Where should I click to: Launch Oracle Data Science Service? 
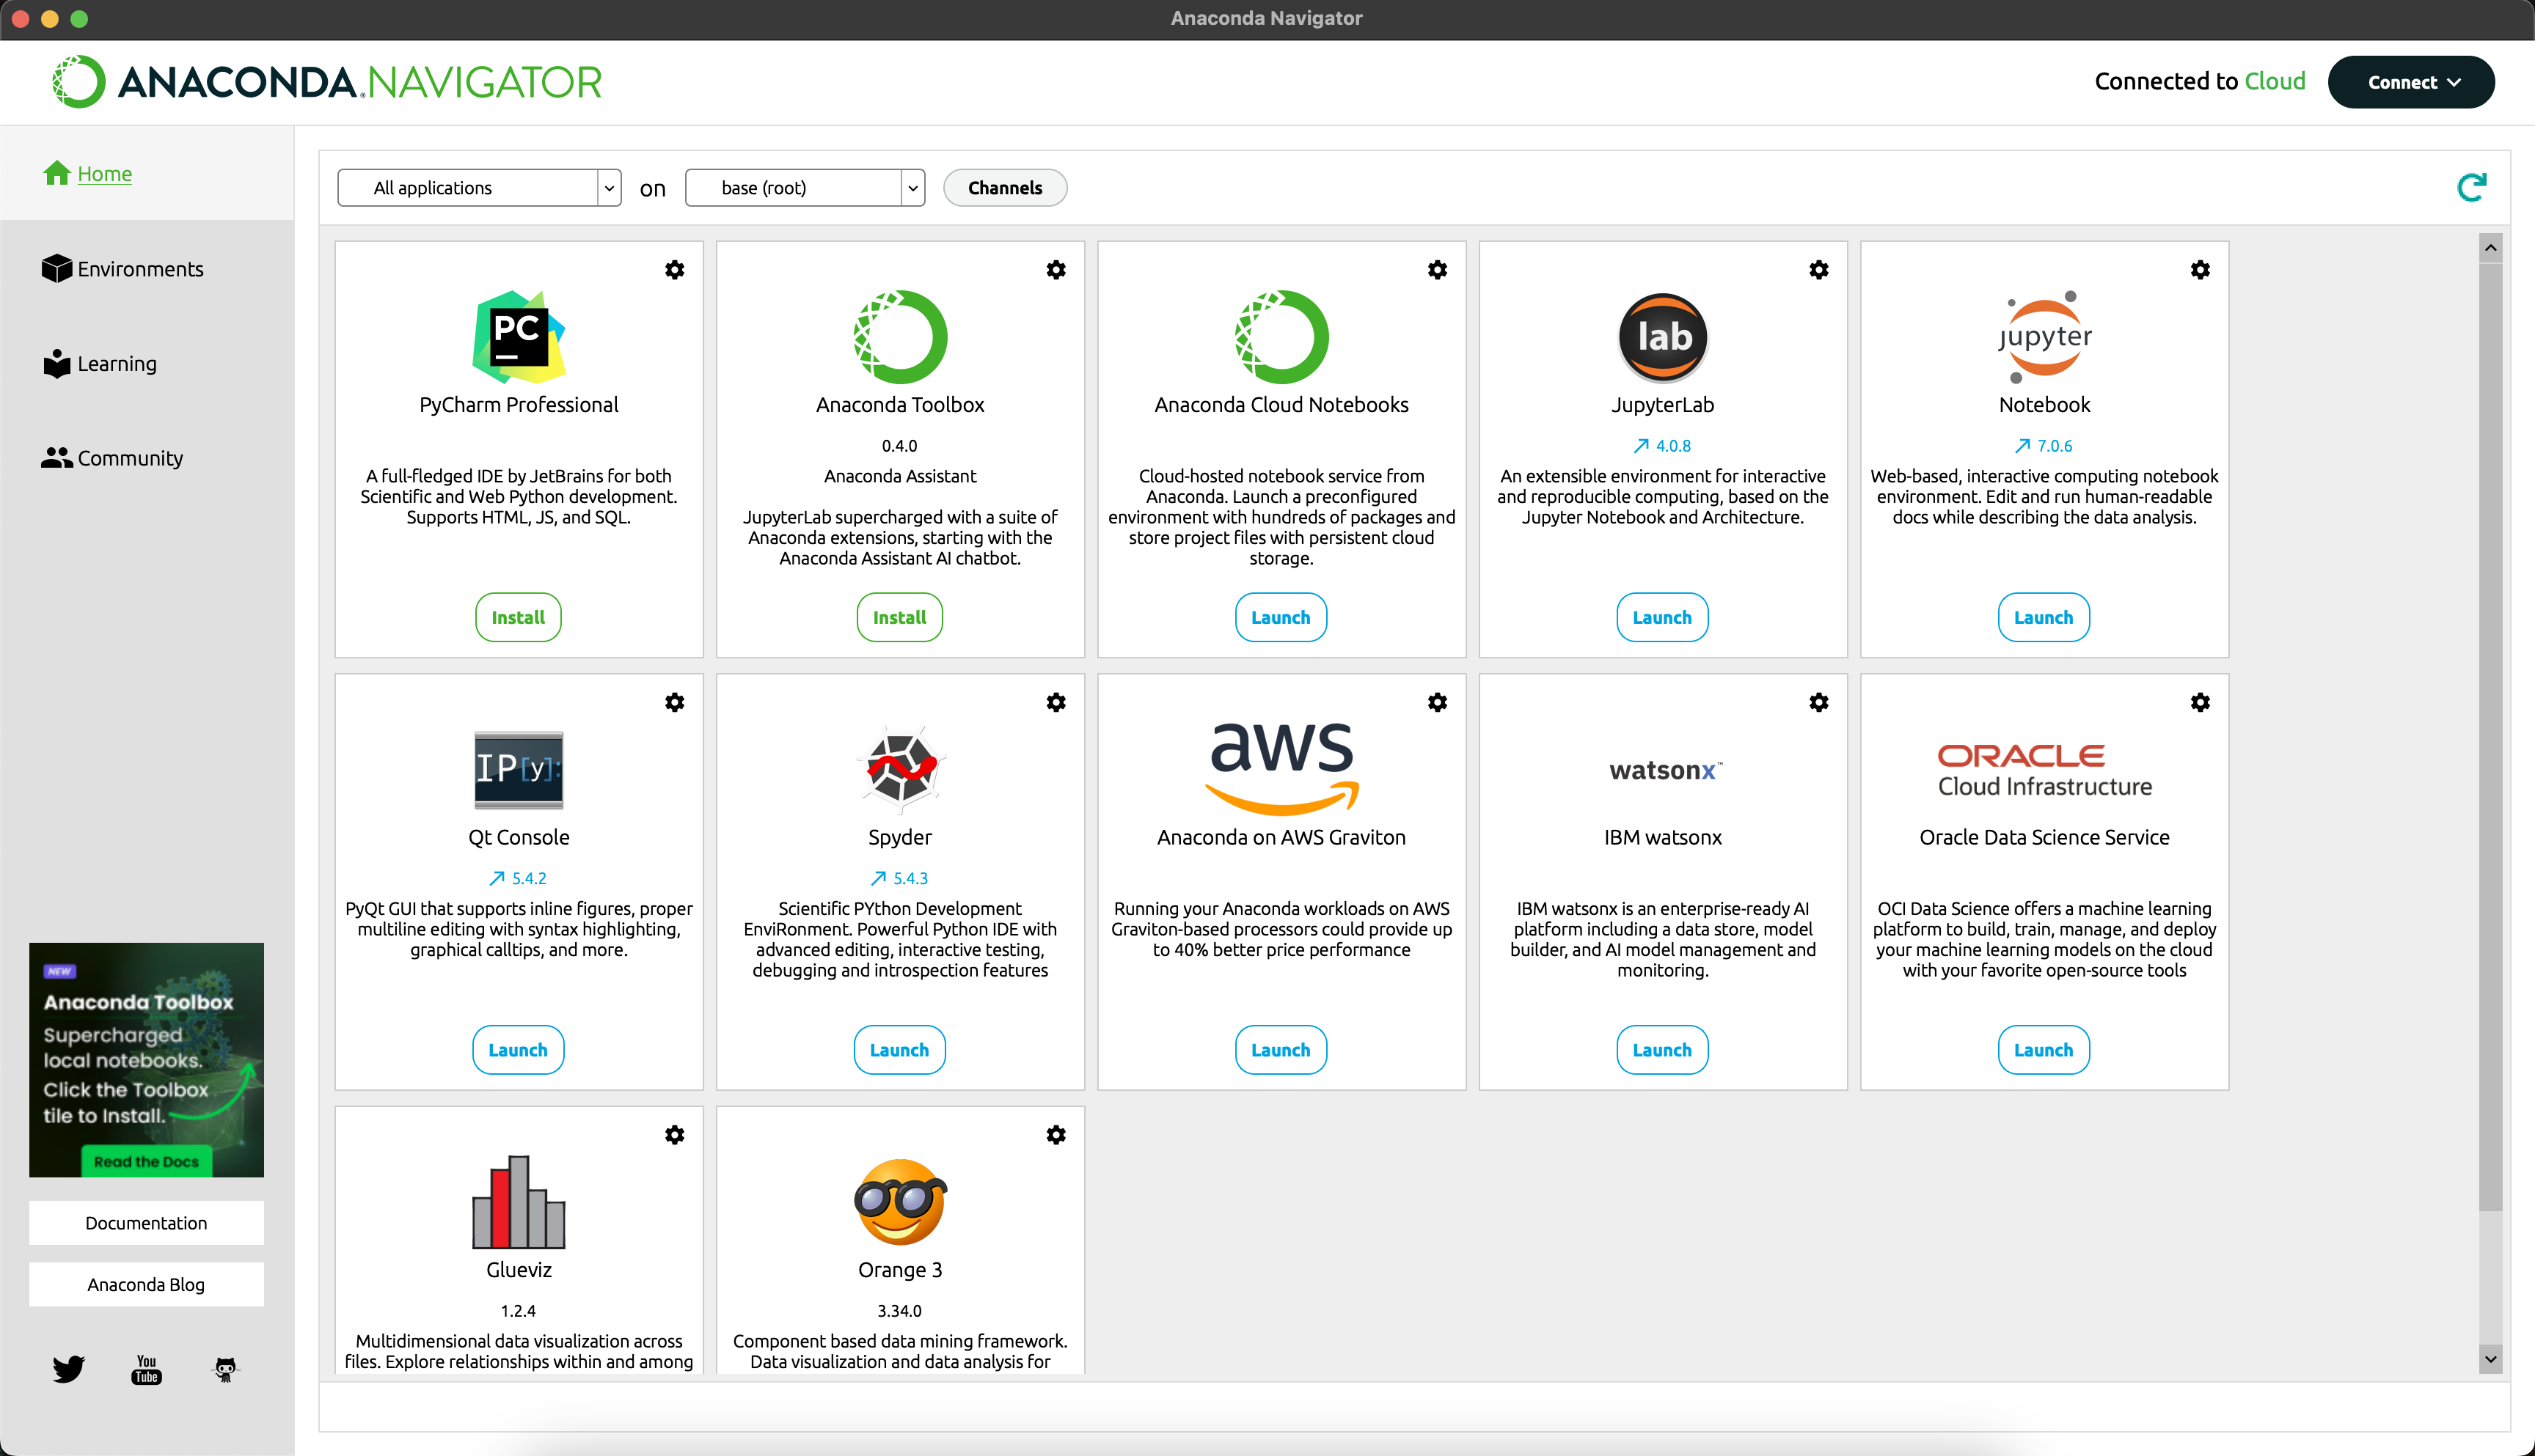click(x=2044, y=1049)
